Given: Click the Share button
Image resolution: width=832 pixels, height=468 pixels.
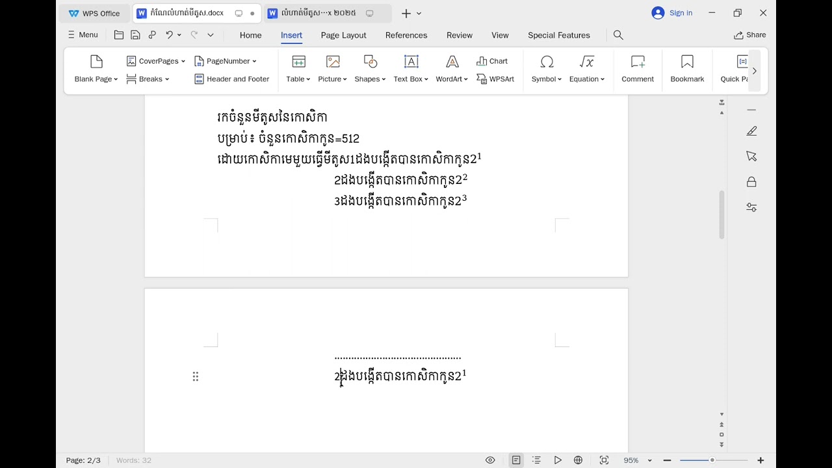Looking at the screenshot, I should [750, 35].
